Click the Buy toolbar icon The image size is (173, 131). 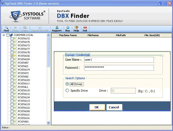click(68, 29)
